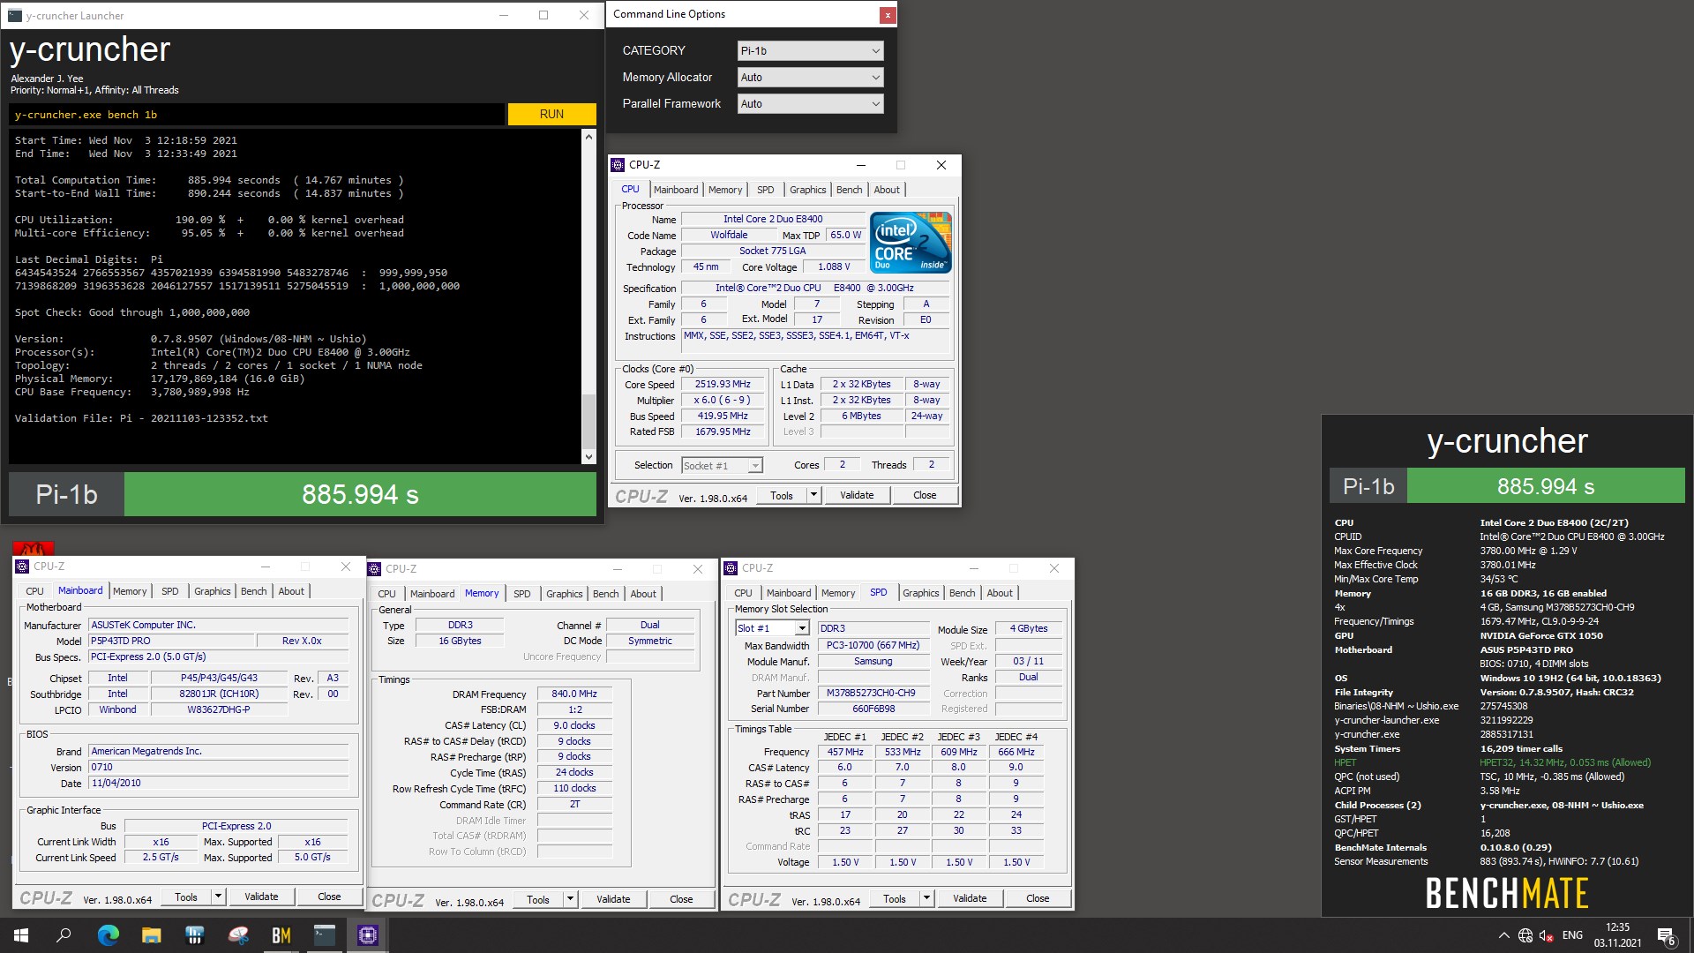Click Validate in the CPU-Z CPU window

point(857,495)
